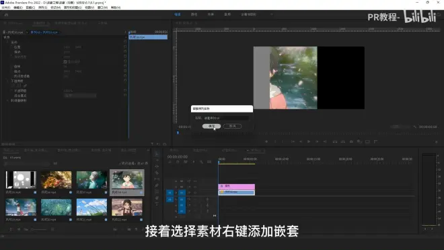Click the 确定 button in nest dialog
The height and width of the screenshot is (250, 444).
(x=211, y=126)
